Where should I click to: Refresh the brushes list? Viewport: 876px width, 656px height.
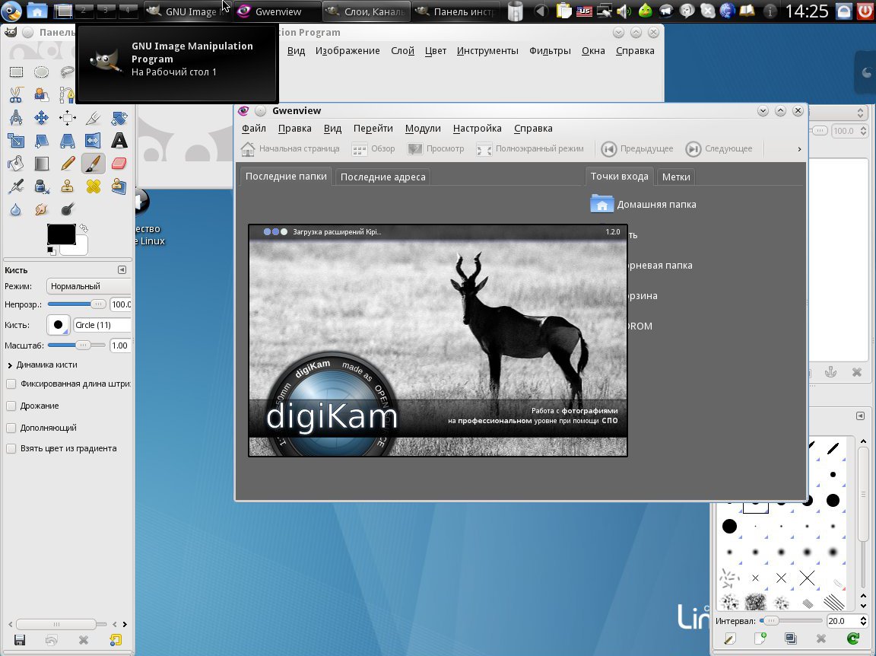click(853, 639)
